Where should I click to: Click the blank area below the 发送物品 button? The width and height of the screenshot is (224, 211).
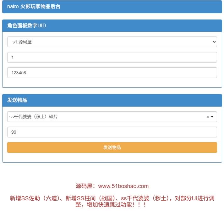point(112,157)
